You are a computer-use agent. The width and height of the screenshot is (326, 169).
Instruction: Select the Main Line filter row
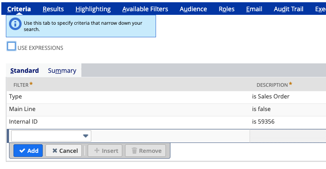pos(166,109)
